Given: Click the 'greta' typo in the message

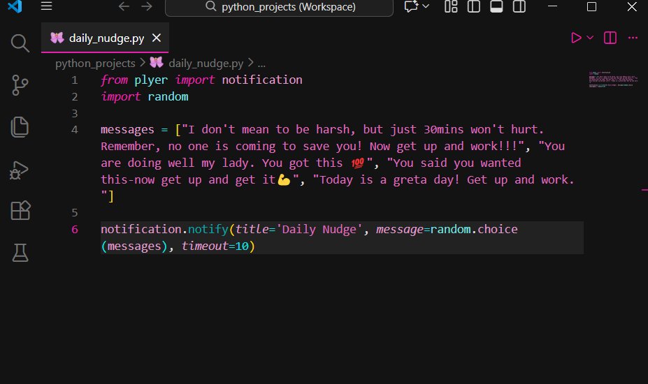Looking at the screenshot, I should 410,180.
